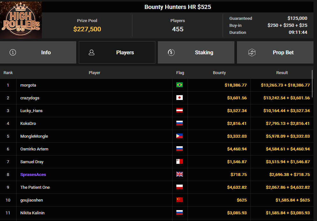Click the Info circle icon

[13, 52]
